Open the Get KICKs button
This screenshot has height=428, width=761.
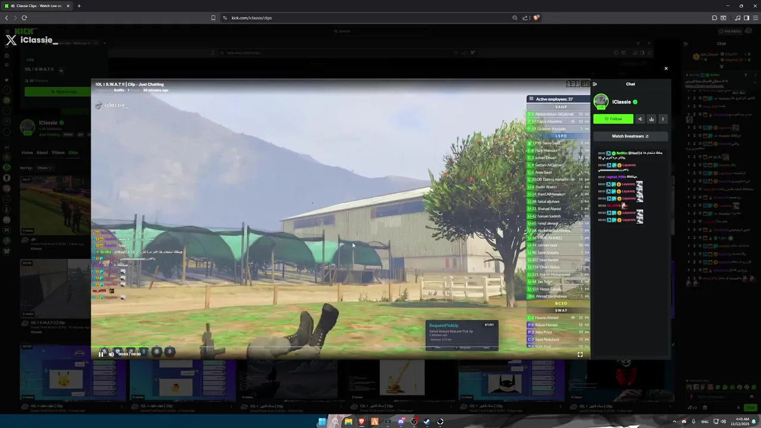[x=729, y=31]
